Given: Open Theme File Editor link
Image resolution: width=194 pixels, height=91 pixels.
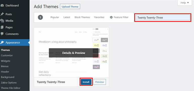Looking at the screenshot, I should [x=11, y=88].
